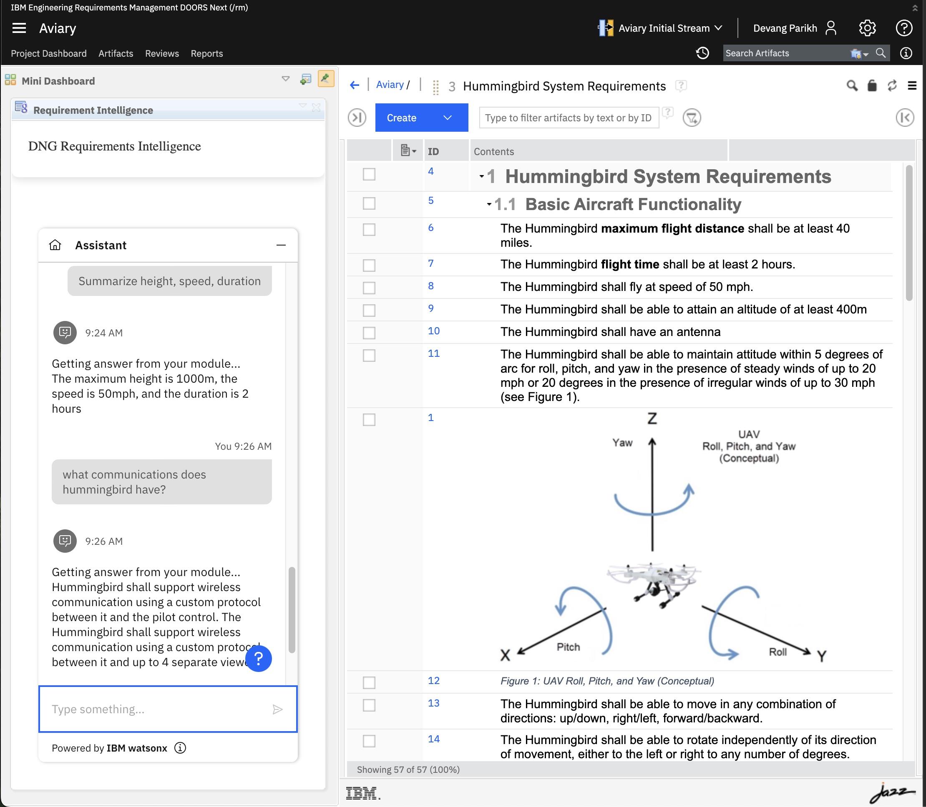Select the checkbox beside artifact 11

pyautogui.click(x=369, y=355)
